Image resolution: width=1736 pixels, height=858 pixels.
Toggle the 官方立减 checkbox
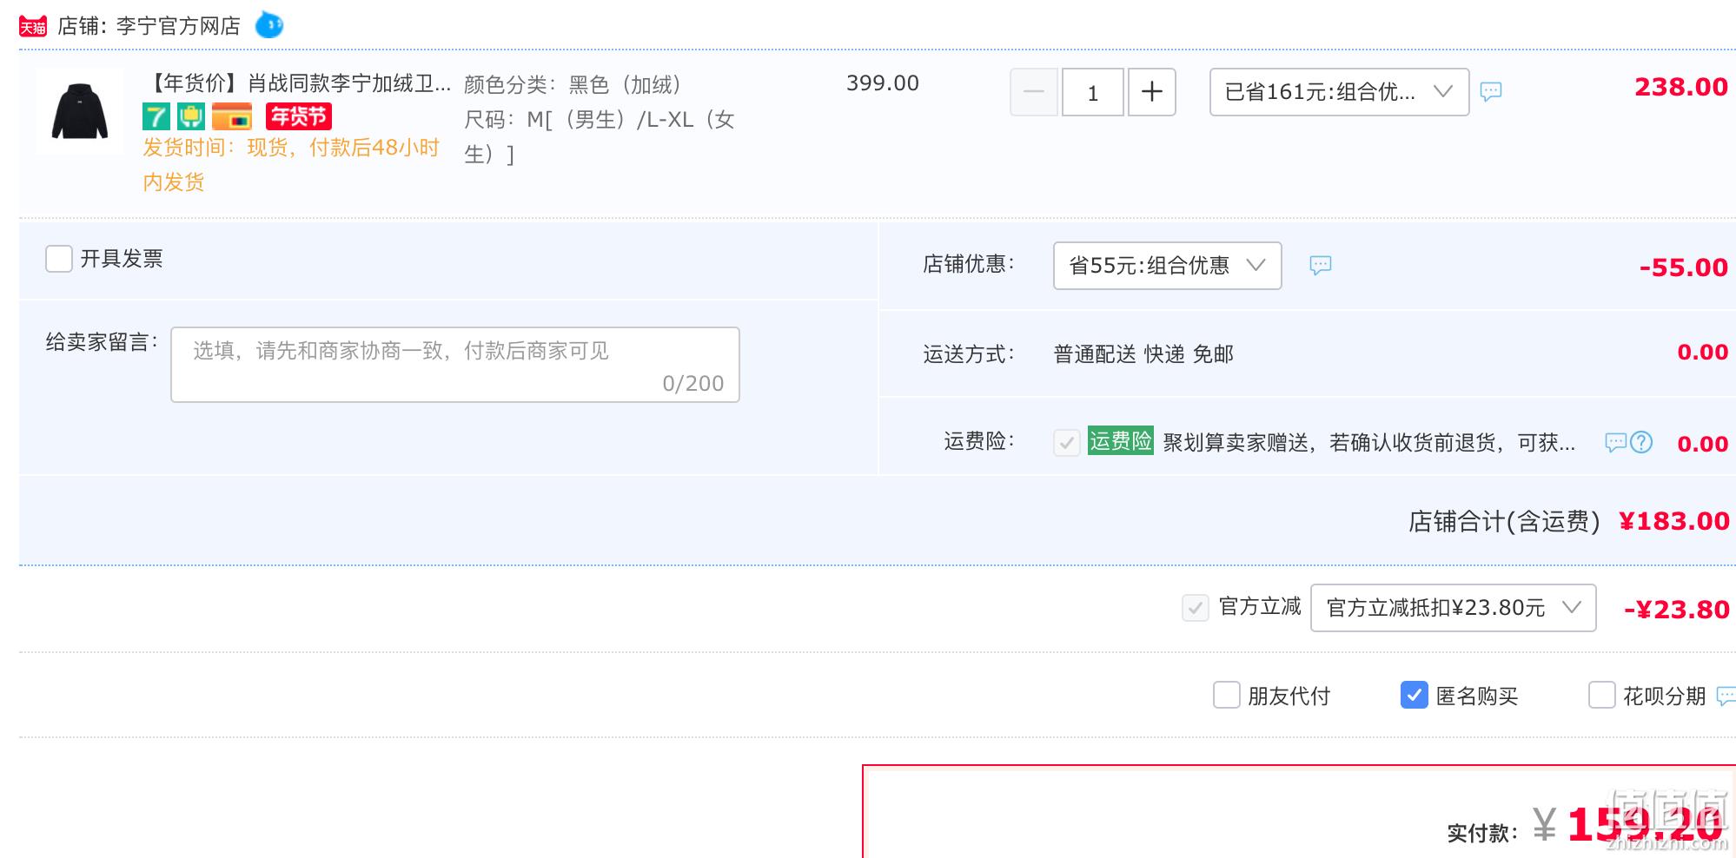pos(1196,607)
